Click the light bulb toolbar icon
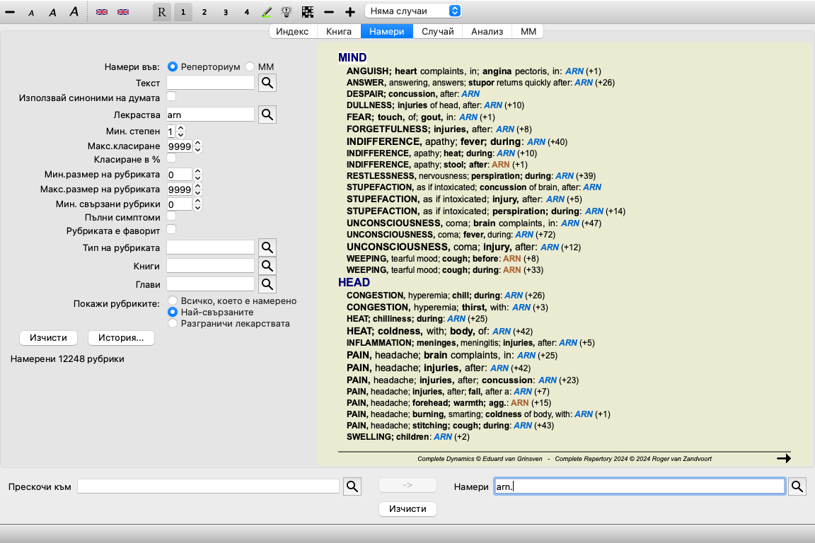 pos(287,12)
